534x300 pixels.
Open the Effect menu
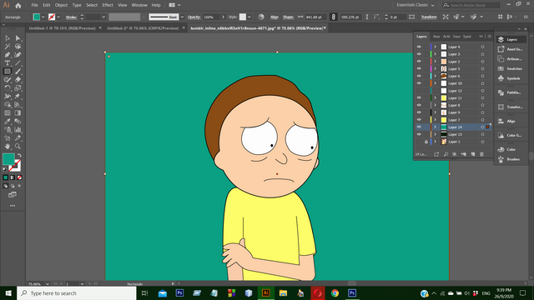coord(108,5)
